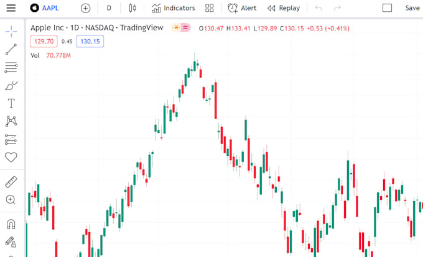This screenshot has width=423, height=257.
Task: Select the ruler measure tool
Action: [11, 182]
